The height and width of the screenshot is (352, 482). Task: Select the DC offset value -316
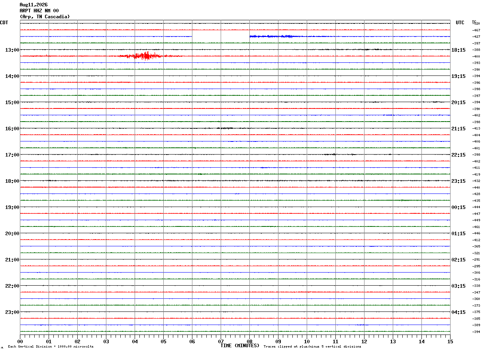click(476, 279)
